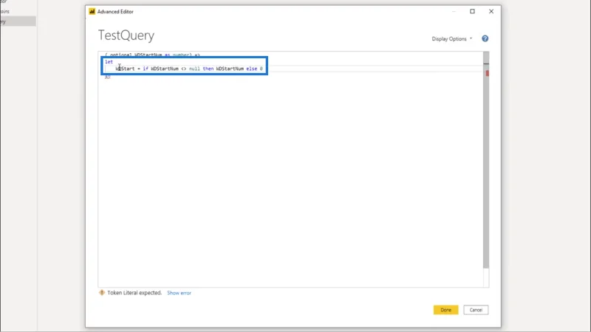Click the Power BI icon in title bar
591x332 pixels.
92,12
